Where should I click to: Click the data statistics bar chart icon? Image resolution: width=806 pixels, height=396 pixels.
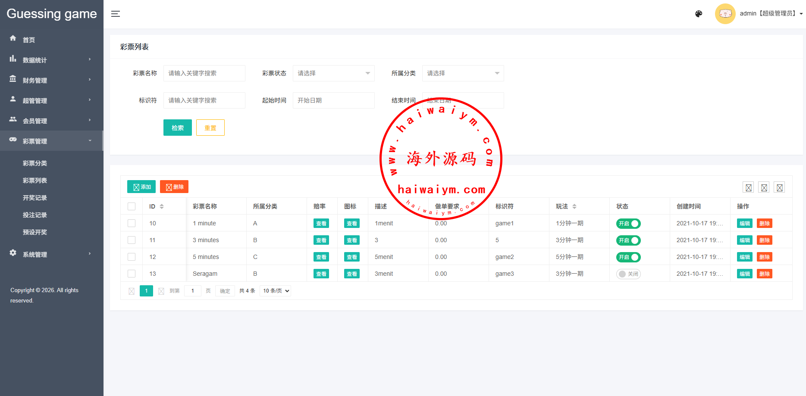[13, 59]
